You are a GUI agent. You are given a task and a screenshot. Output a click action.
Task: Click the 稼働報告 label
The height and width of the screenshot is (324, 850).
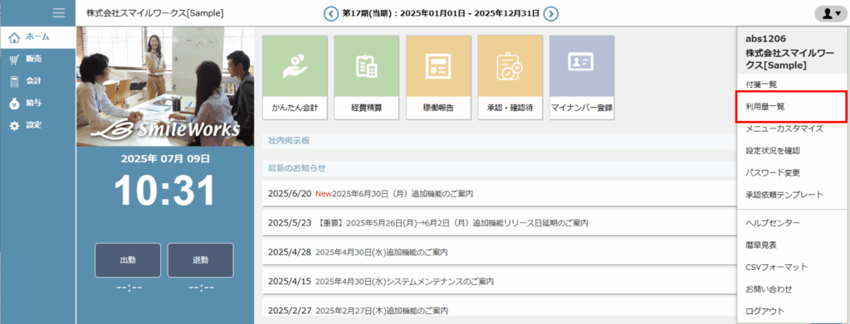pyautogui.click(x=438, y=108)
